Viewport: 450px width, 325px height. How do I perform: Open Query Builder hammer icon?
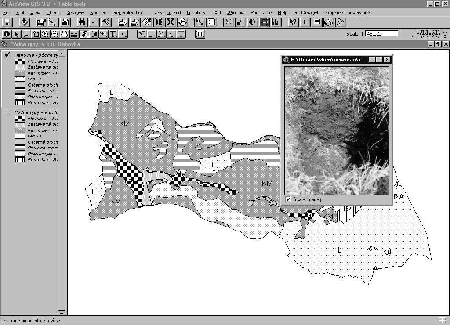(x=106, y=22)
